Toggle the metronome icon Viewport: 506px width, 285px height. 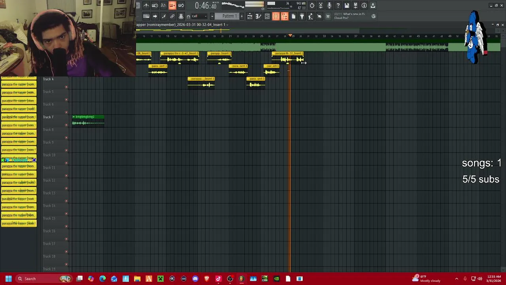coord(146,6)
